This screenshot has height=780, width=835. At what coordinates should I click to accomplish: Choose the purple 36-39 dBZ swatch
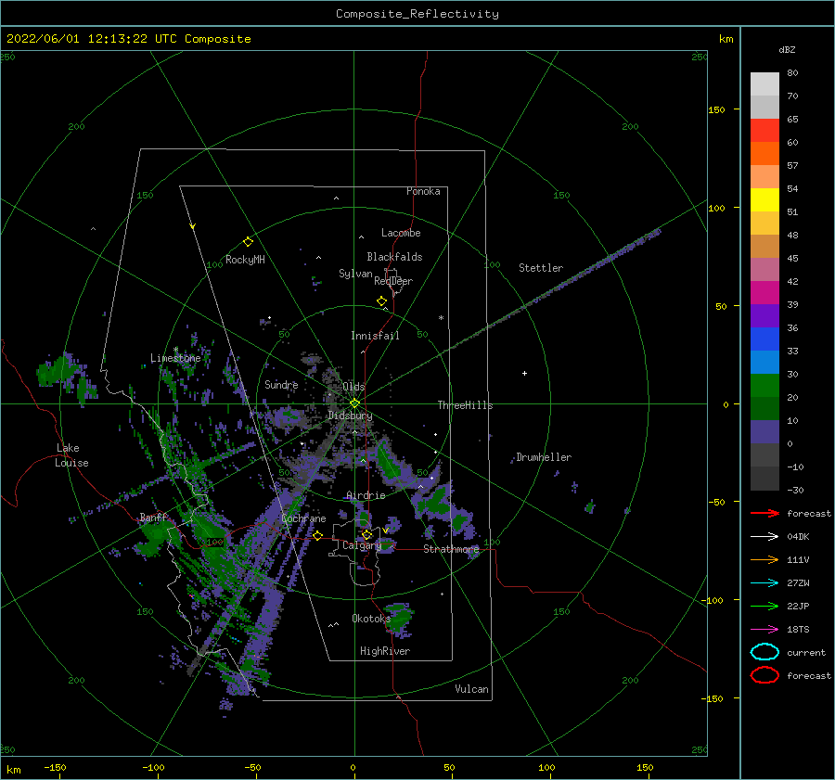tap(764, 315)
